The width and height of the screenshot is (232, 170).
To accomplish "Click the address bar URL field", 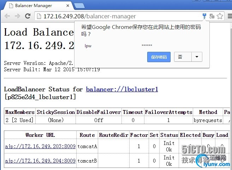I will 118,16.
